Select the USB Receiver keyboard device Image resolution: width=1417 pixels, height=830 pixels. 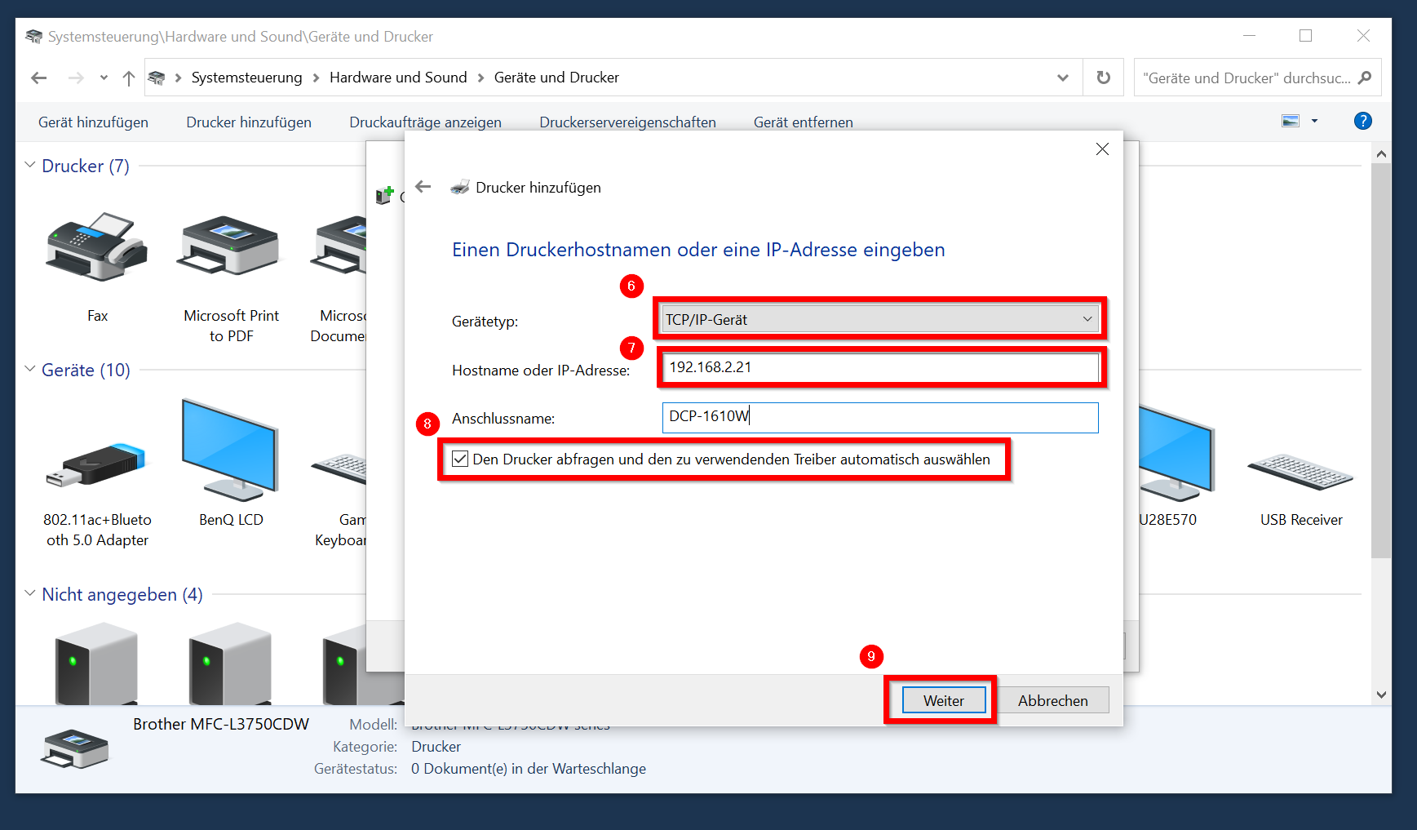pyautogui.click(x=1300, y=472)
